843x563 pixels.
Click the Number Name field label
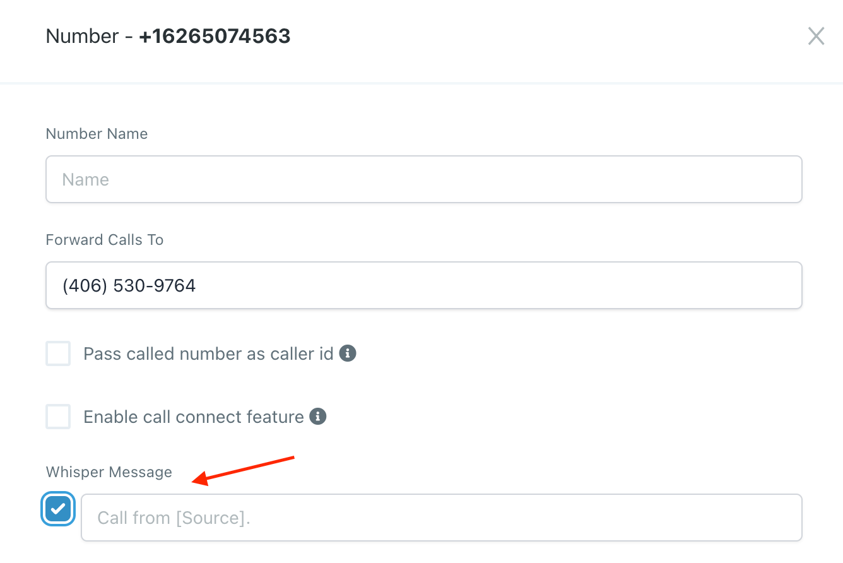(x=97, y=134)
